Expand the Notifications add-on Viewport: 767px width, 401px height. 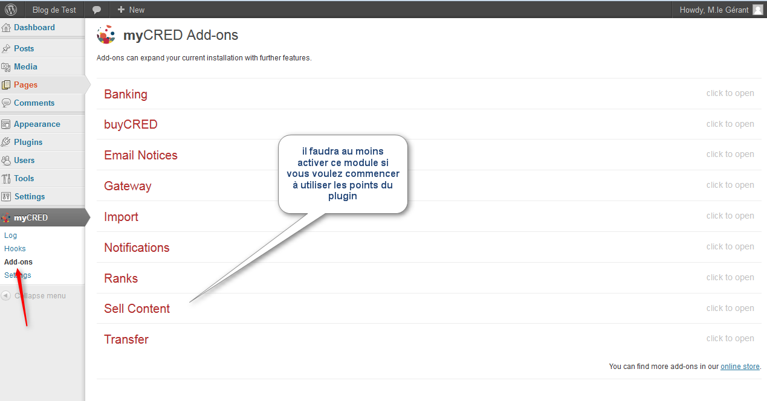137,248
